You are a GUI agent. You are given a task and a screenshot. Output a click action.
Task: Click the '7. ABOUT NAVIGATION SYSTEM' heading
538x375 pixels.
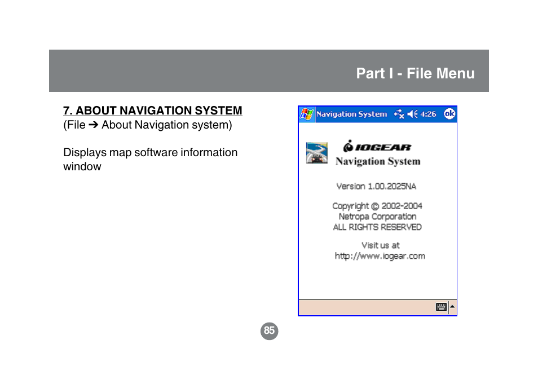tap(153, 111)
